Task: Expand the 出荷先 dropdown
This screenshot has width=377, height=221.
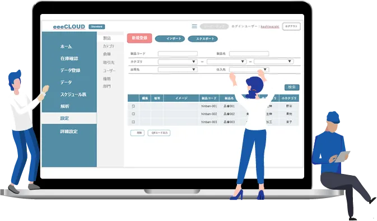Action: [178, 70]
